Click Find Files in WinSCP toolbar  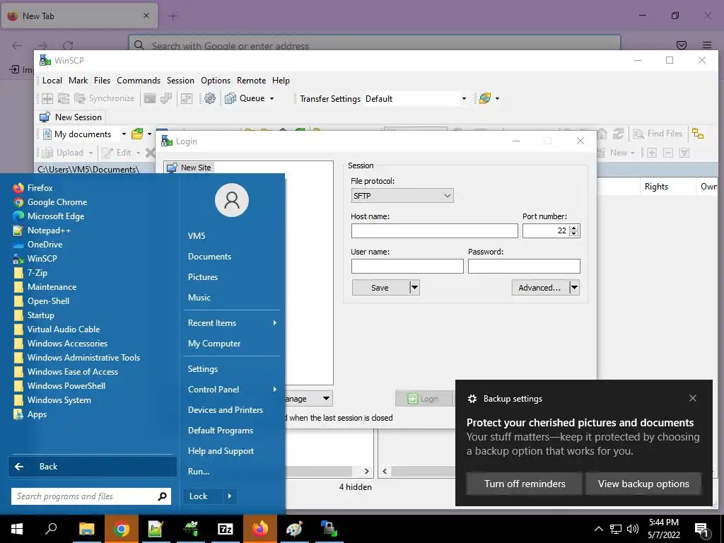[x=658, y=134]
